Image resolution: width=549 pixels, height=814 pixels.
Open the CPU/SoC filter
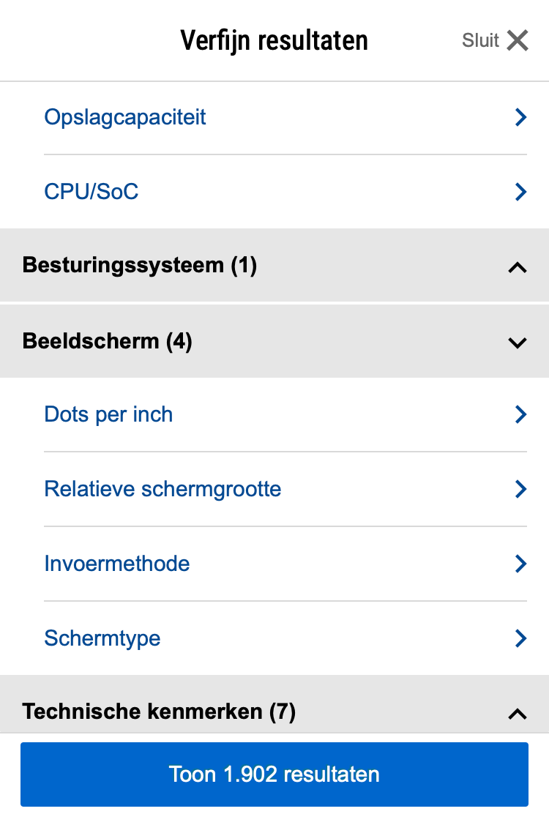pos(91,192)
